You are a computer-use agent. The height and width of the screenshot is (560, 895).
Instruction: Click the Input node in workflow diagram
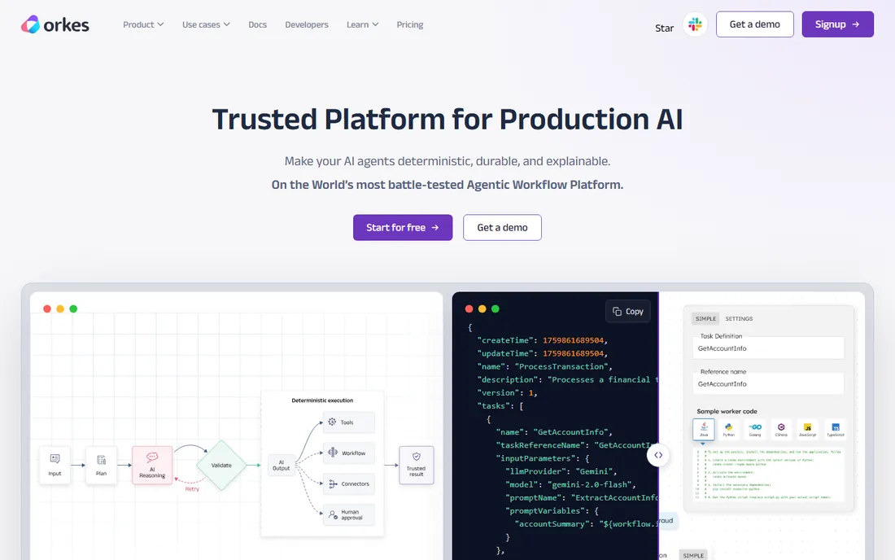click(x=55, y=466)
